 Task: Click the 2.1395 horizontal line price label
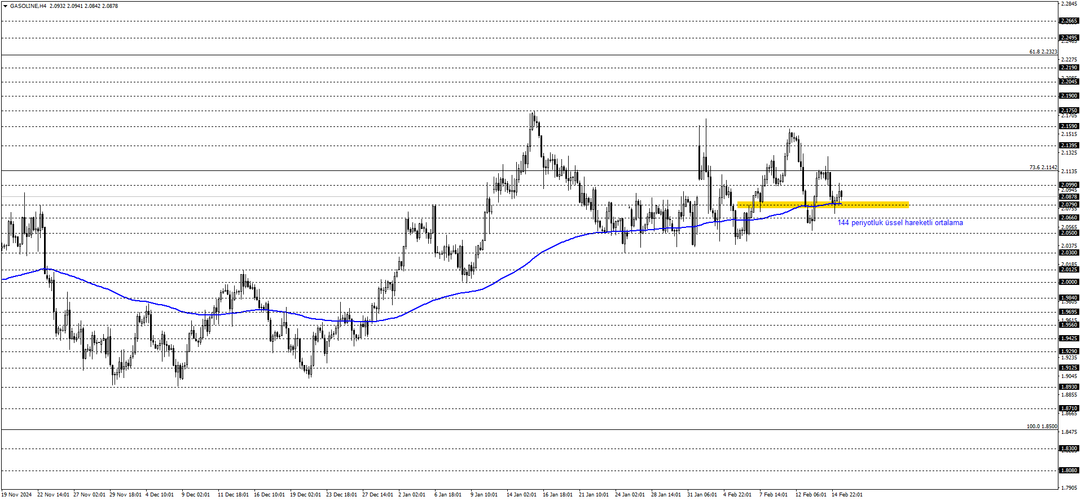click(x=1069, y=146)
